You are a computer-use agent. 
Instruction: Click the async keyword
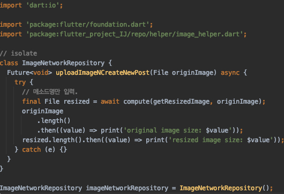230,73
